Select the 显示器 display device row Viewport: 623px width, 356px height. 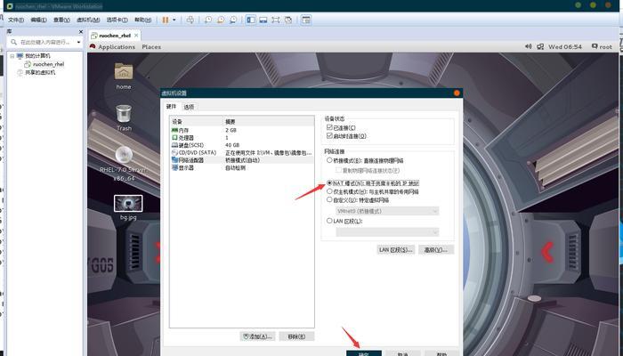coord(241,167)
